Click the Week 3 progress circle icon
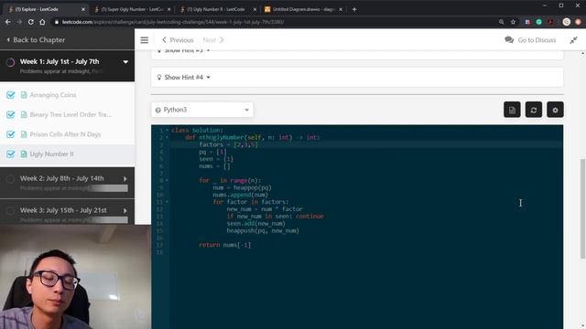Viewport: 586px width, 329px height. pyautogui.click(x=10, y=211)
